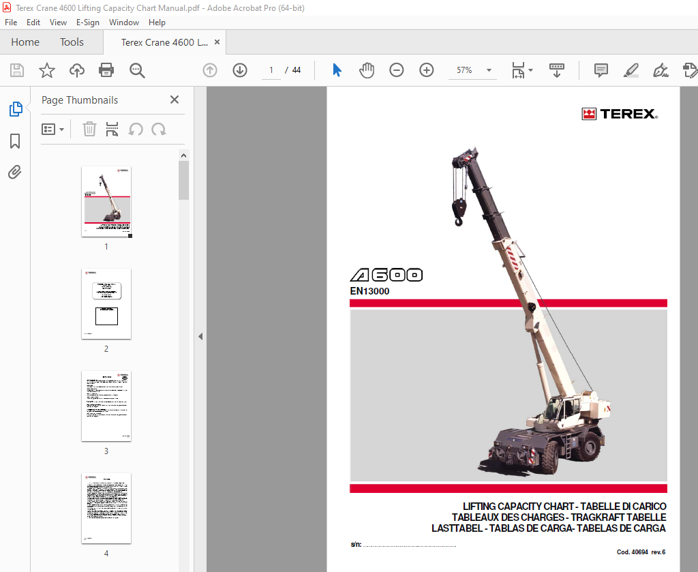Select the highlight text pen tool
This screenshot has width=698, height=572.
click(631, 70)
